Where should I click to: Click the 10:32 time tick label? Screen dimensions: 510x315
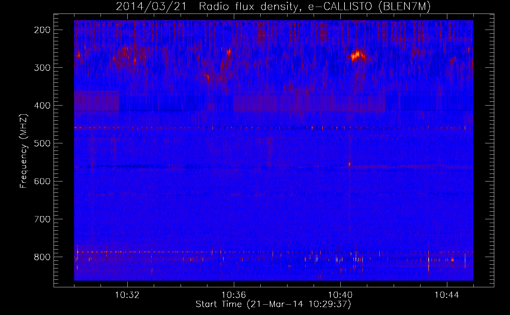[x=127, y=295]
